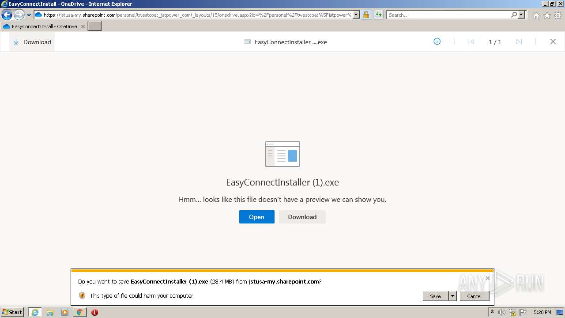Click the file info (i) icon

pos(437,42)
